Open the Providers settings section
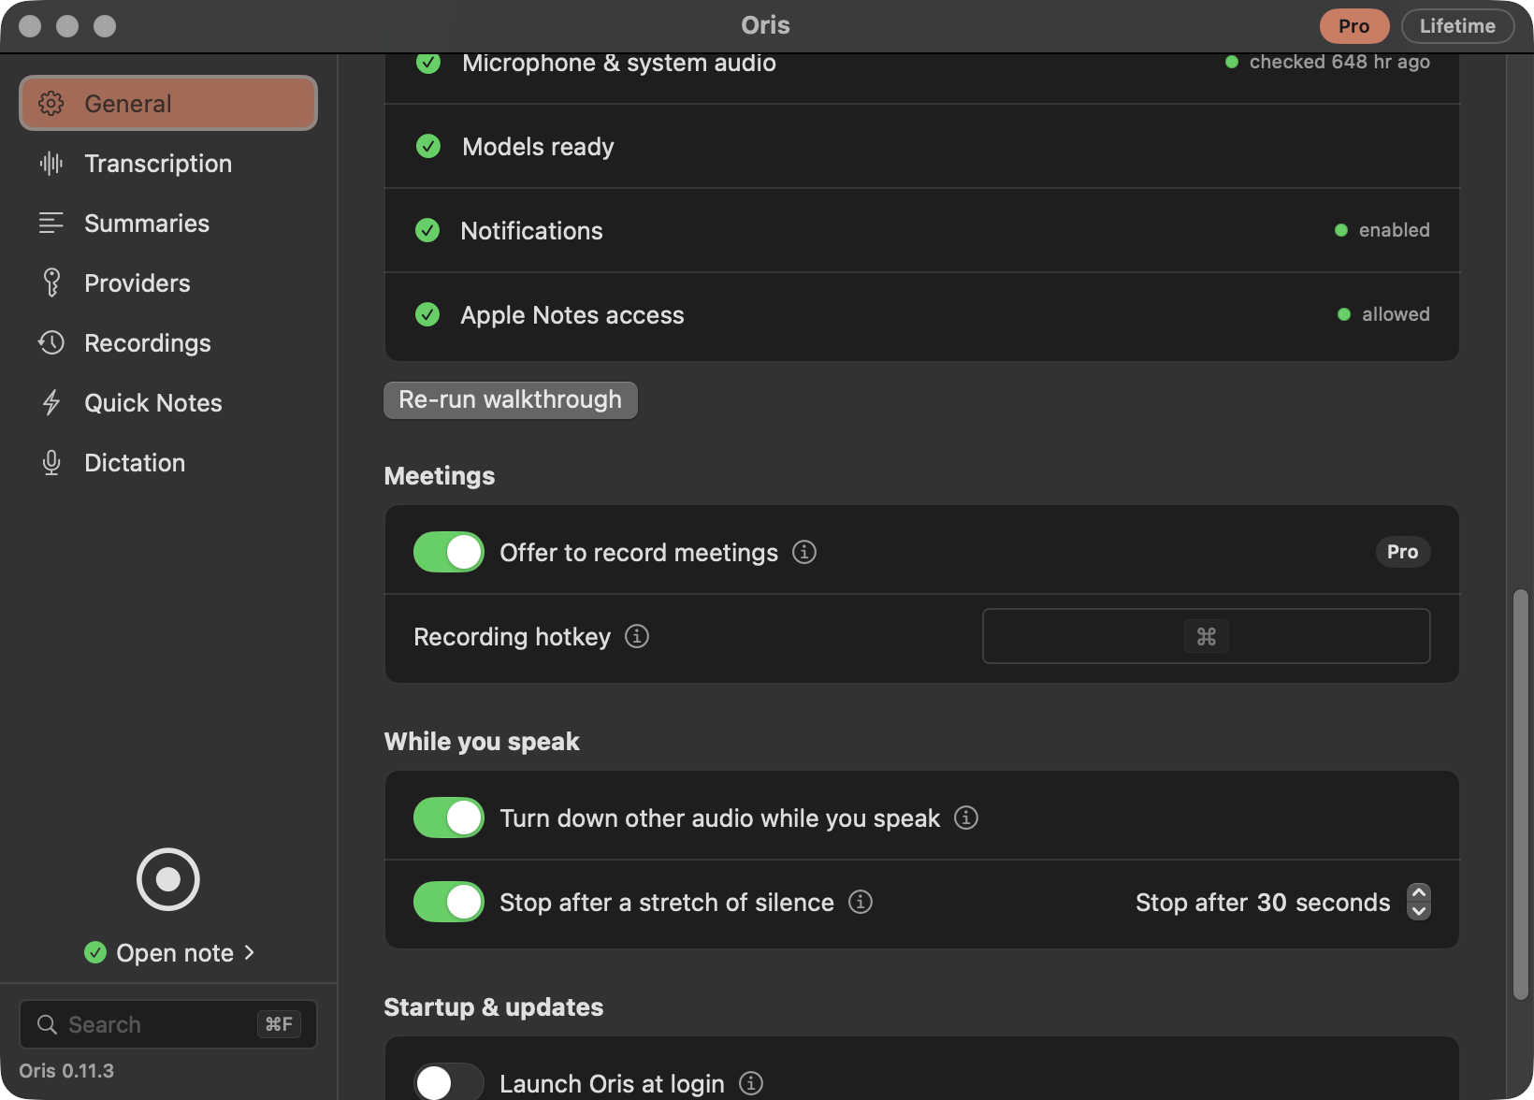Image resolution: width=1534 pixels, height=1100 pixels. (168, 282)
